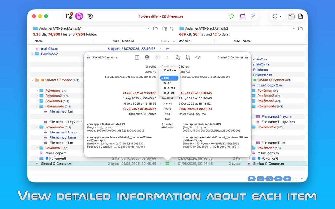Viewport: 335px width, 209px height.
Task: Click the swap folders arrows icon
Action: [171, 28]
